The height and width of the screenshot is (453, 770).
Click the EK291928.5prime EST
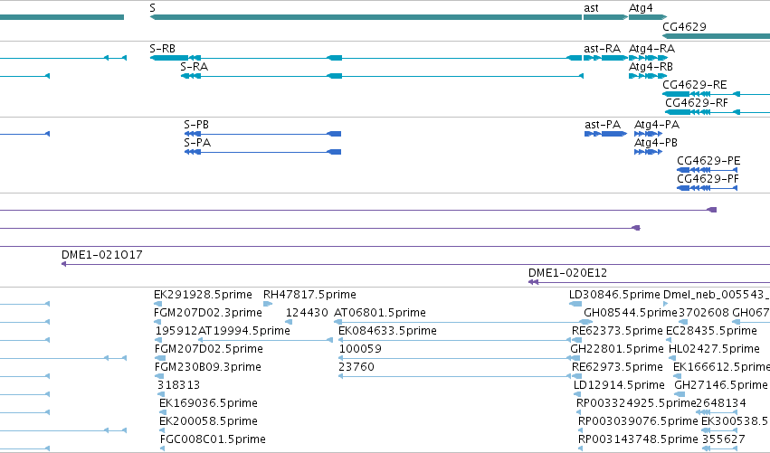coord(158,304)
